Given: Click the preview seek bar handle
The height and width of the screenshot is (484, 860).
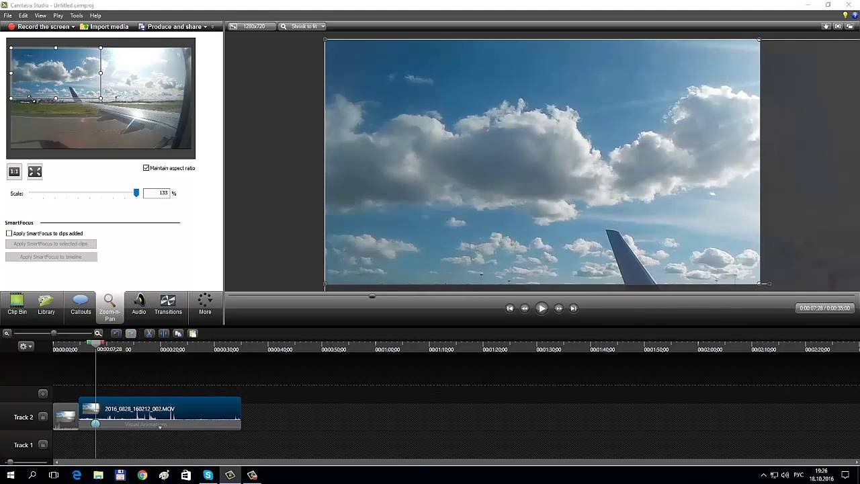Looking at the screenshot, I should point(372,296).
